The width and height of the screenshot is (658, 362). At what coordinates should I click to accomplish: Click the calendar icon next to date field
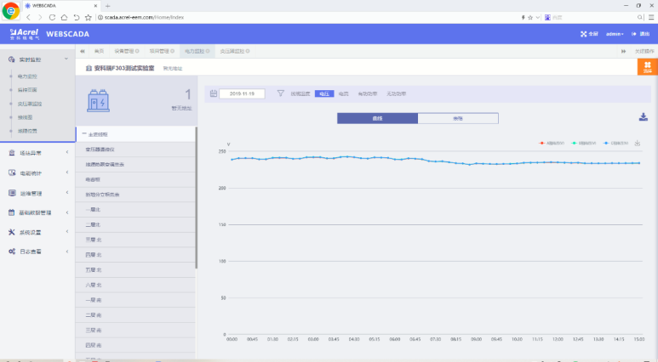click(213, 93)
